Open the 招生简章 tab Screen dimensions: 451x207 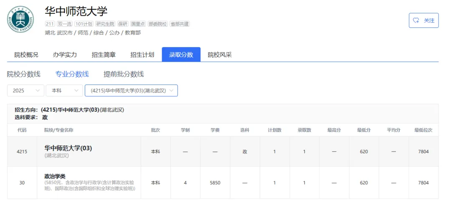click(x=104, y=55)
